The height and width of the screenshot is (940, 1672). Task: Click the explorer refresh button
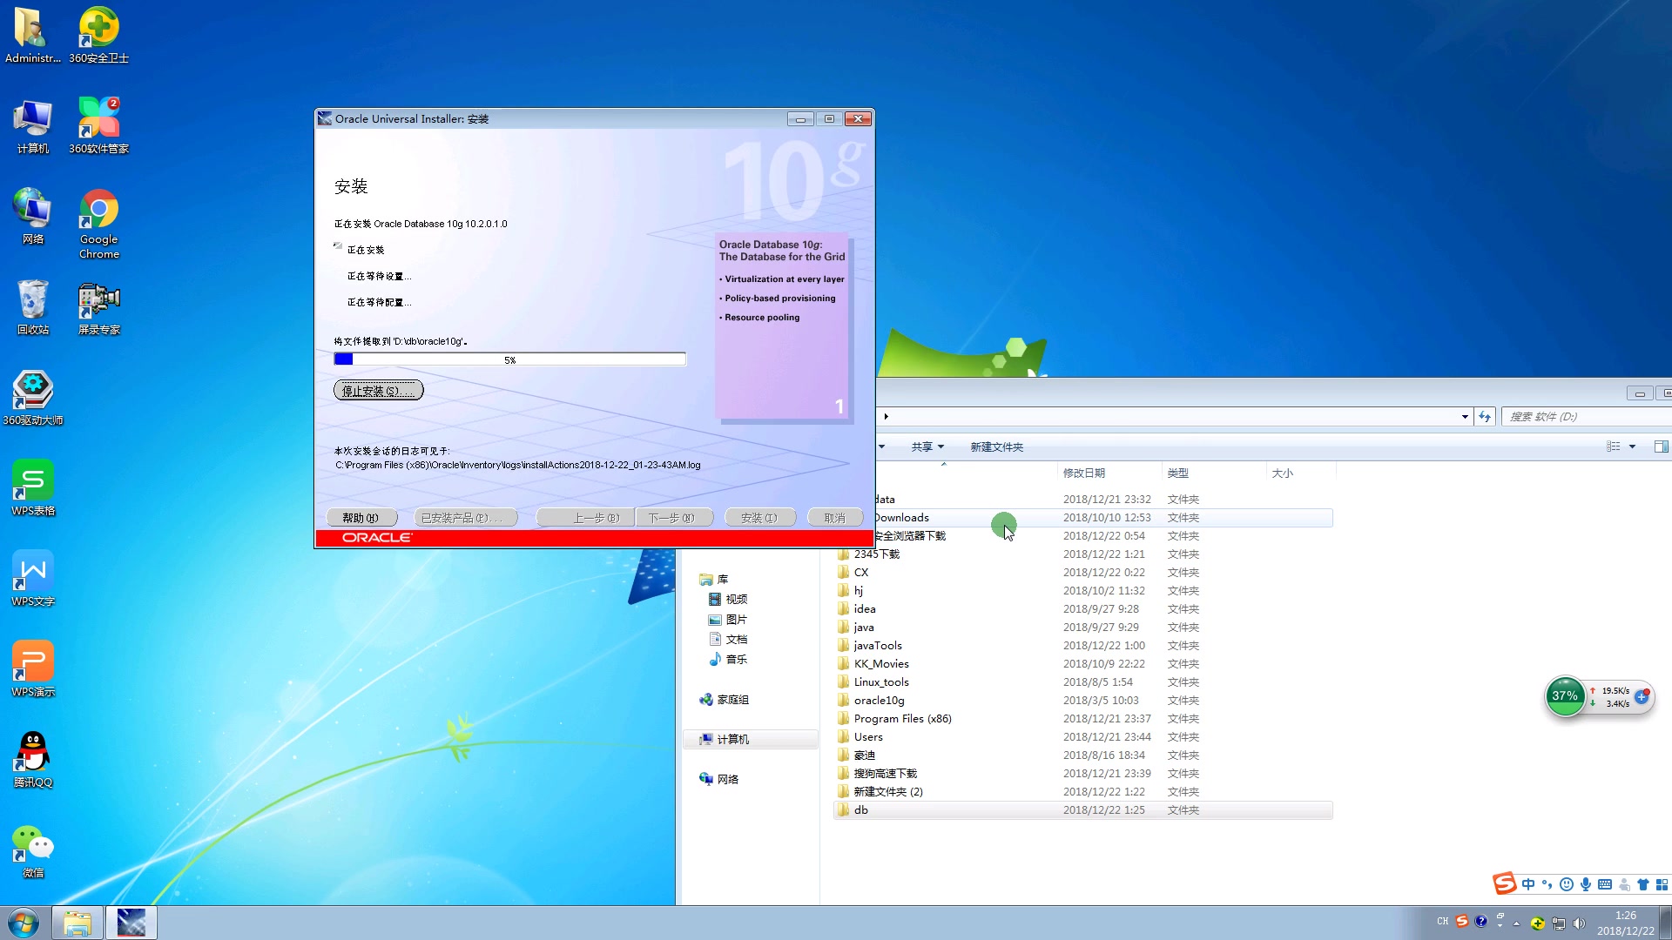[1485, 417]
